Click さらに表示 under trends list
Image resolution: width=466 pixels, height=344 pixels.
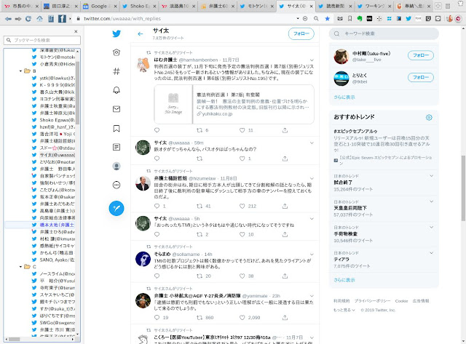pyautogui.click(x=344, y=280)
